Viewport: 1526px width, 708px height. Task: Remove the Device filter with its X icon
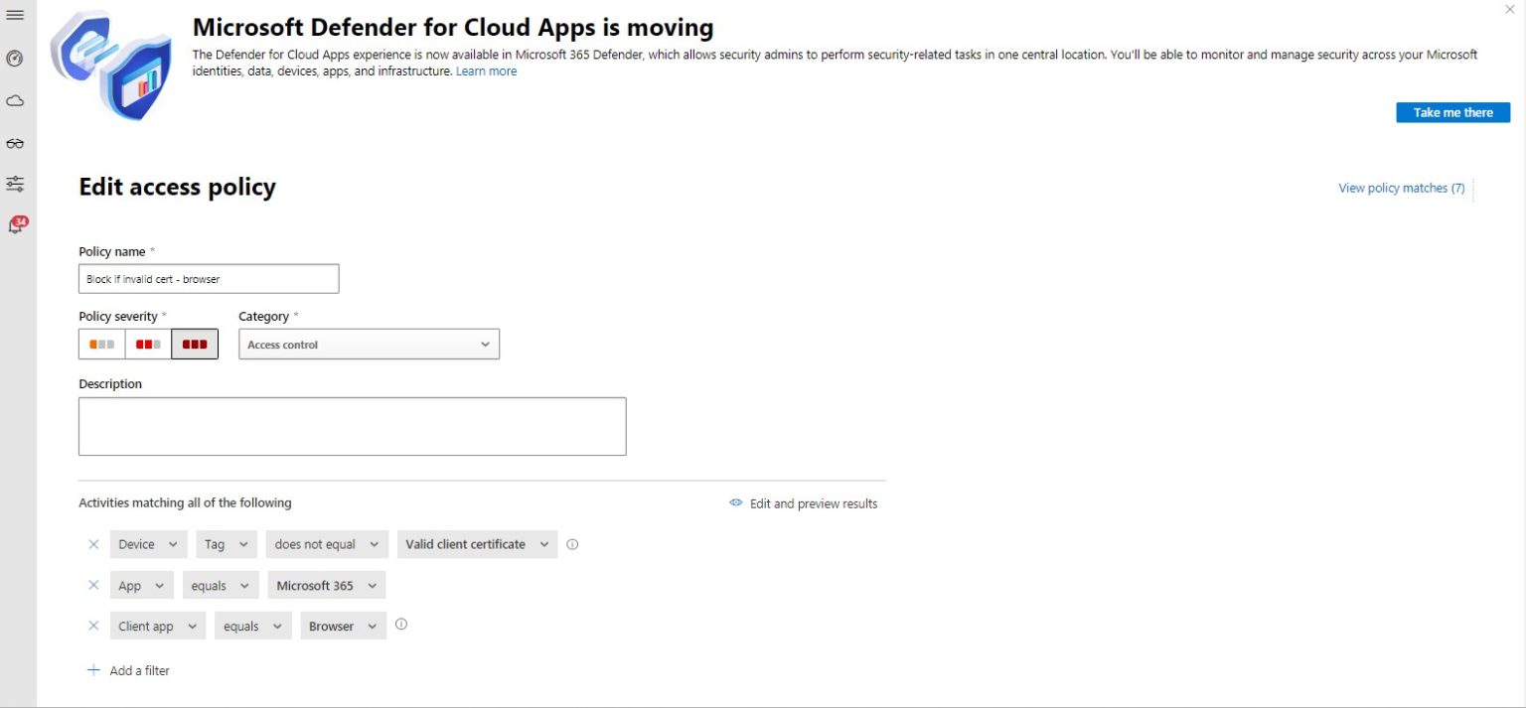(92, 543)
